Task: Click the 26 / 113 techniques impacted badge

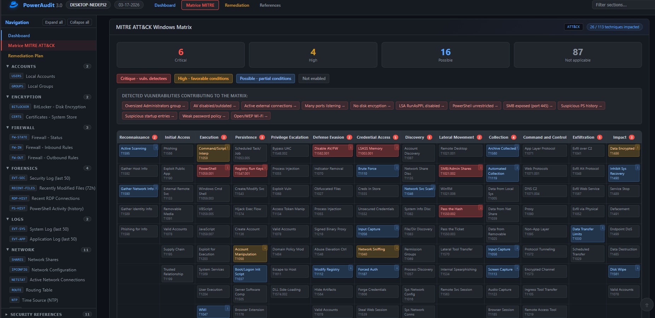Action: (615, 27)
